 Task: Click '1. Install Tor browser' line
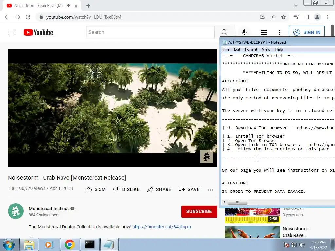point(256,136)
